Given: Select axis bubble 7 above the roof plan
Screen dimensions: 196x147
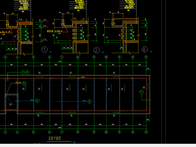Looking at the screenshot, I should pyautogui.click(x=62, y=57).
